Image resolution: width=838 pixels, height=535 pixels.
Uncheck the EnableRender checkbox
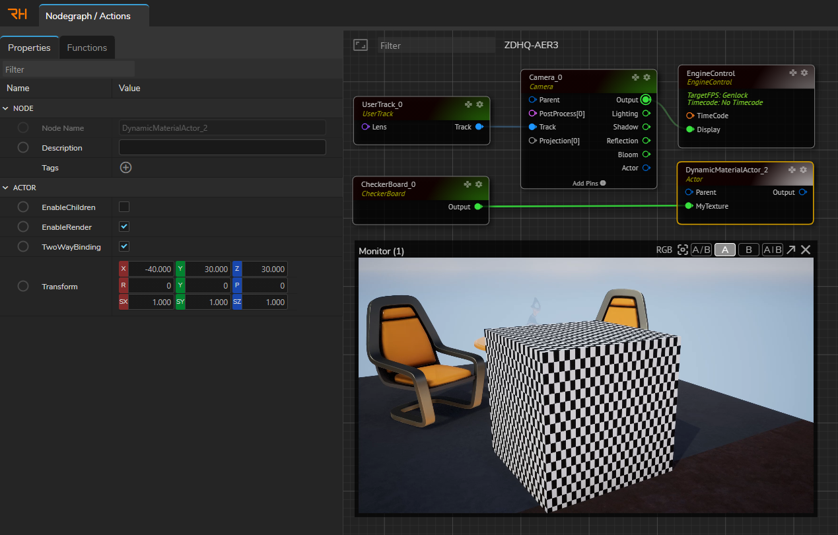(124, 227)
